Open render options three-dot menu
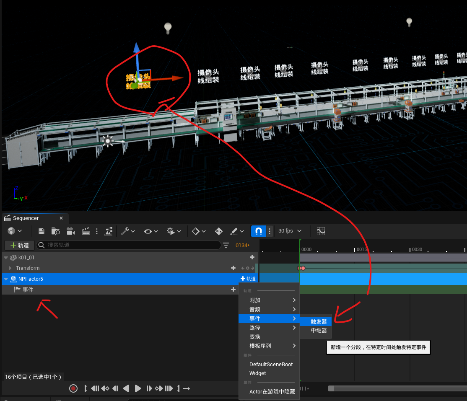Image resolution: width=467 pixels, height=401 pixels. 97,231
